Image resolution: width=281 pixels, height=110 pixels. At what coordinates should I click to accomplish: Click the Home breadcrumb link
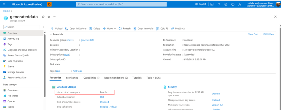(x=6, y=11)
